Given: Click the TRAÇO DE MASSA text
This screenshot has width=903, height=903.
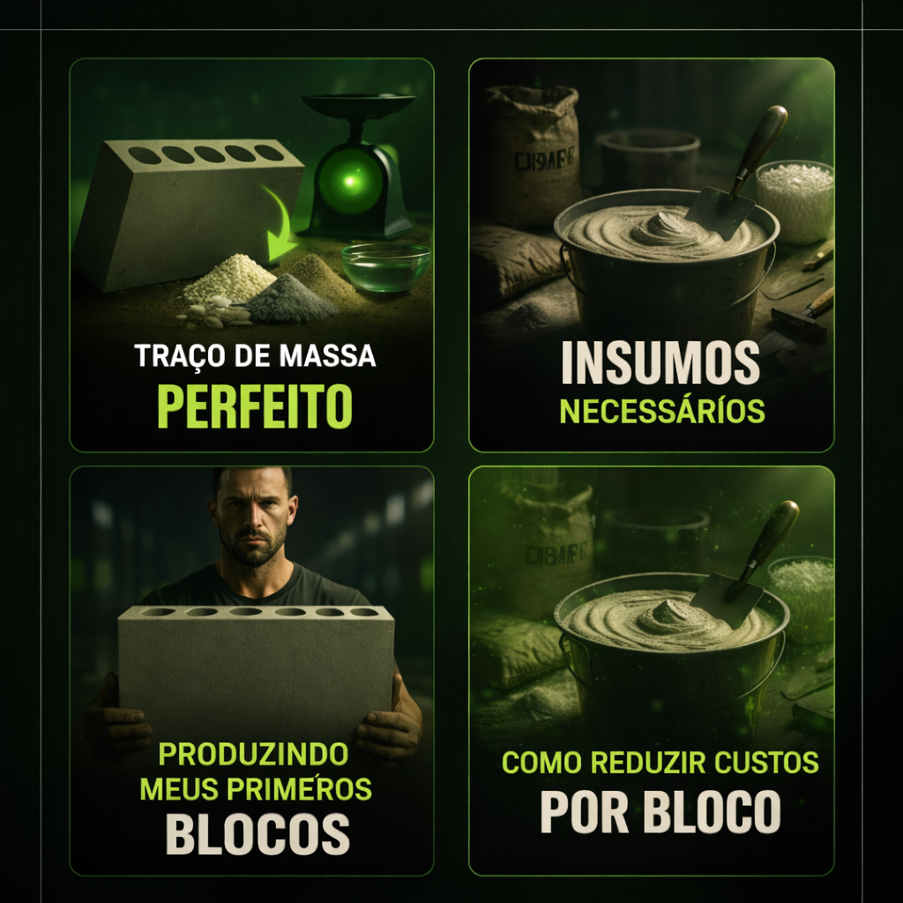Looking at the screenshot, I should point(255,356).
